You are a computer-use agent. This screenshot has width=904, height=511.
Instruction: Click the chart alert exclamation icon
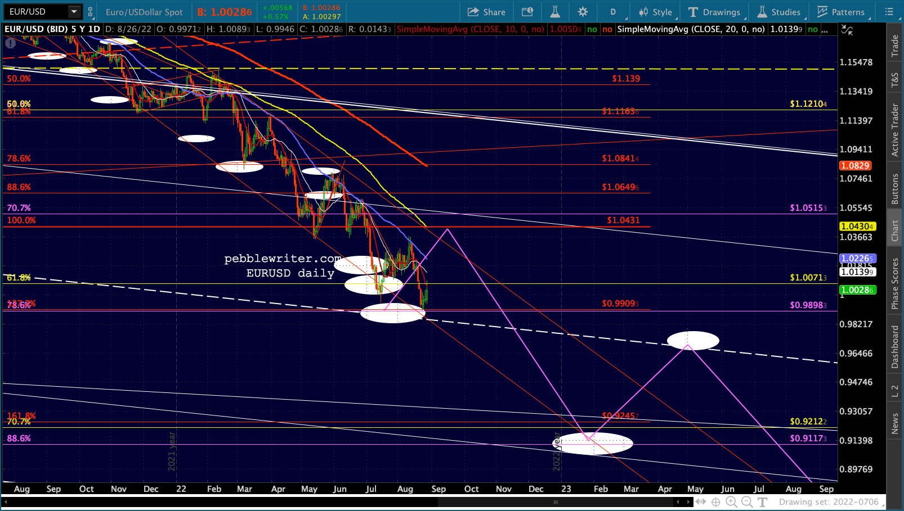10,43
